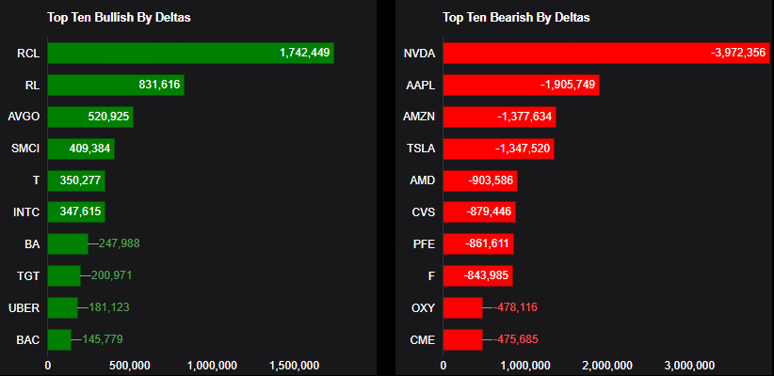Screen dimensions: 774x376
Task: Click the red NVDA bearish bar
Action: (x=605, y=53)
